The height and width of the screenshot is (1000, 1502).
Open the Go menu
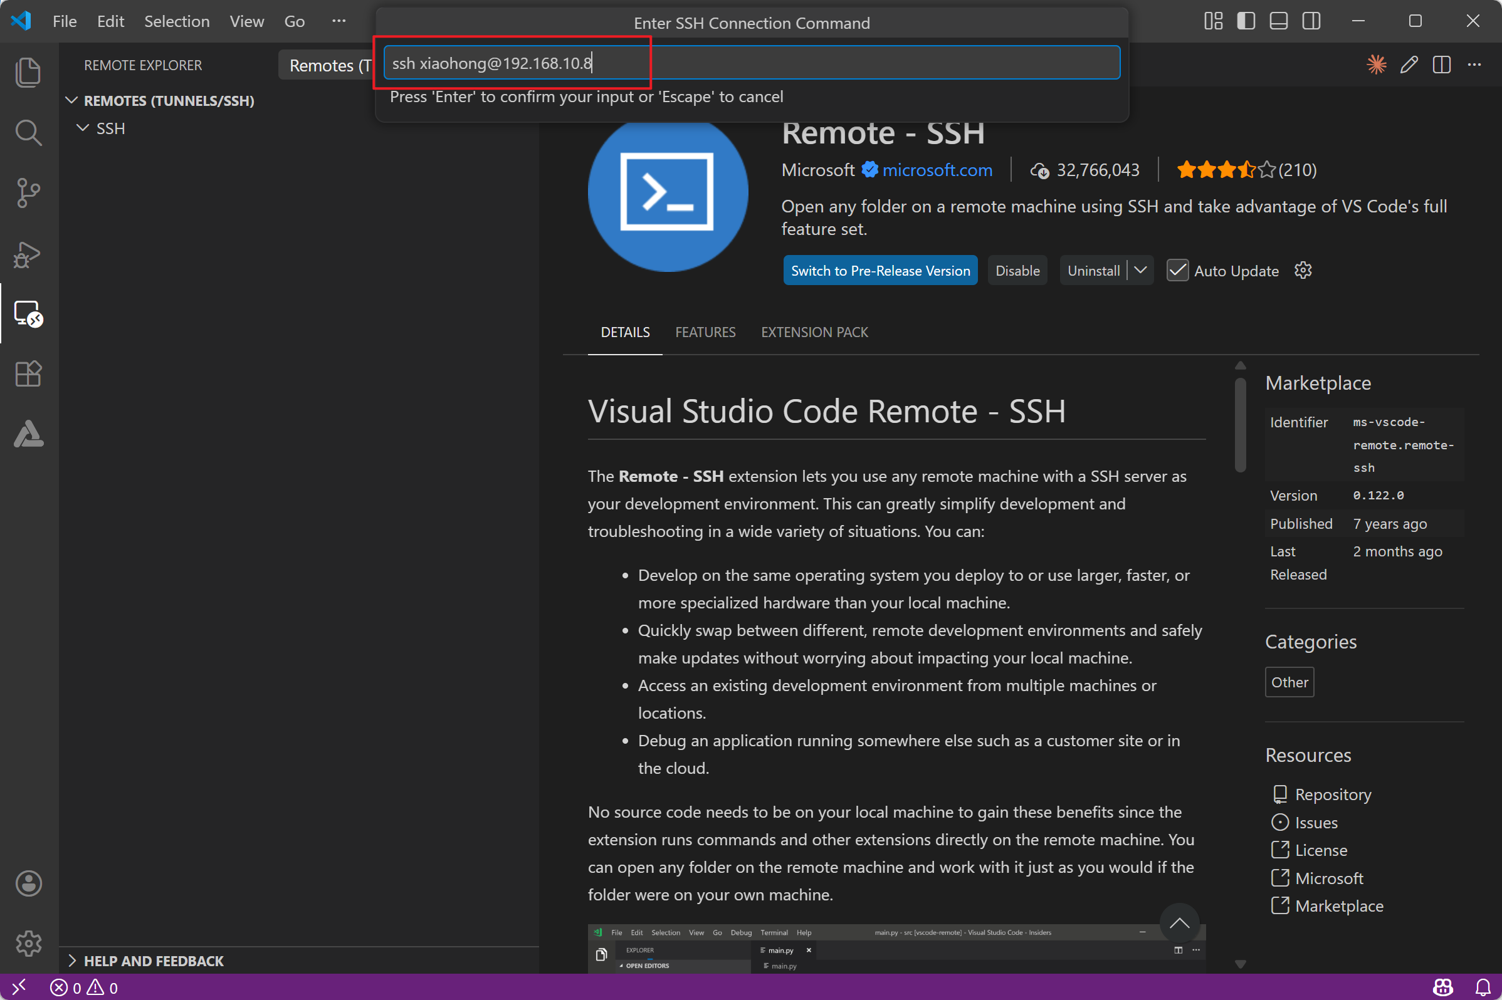tap(294, 21)
